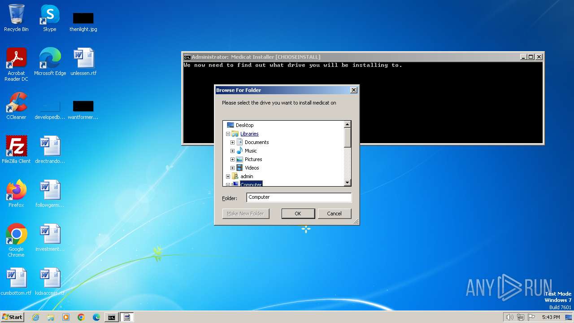Viewport: 574px width, 323px height.
Task: Click the taskbar clock showing 5:43 PM
Action: [551, 317]
